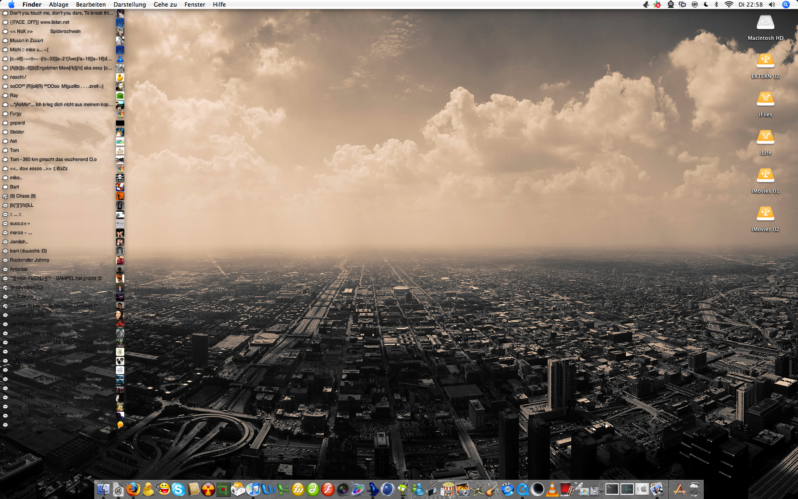This screenshot has height=499, width=798.
Task: Launch Terminal from the dock
Action: click(612, 489)
